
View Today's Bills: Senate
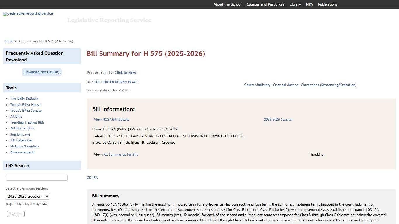pos(26,110)
